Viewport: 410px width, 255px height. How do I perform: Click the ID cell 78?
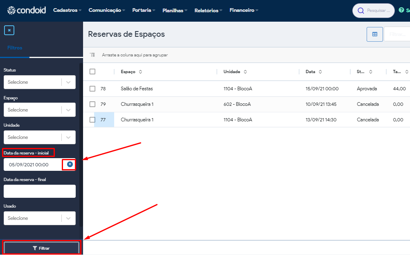pyautogui.click(x=103, y=89)
